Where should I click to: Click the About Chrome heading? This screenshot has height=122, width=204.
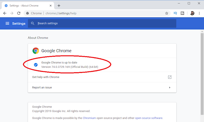(x=38, y=38)
